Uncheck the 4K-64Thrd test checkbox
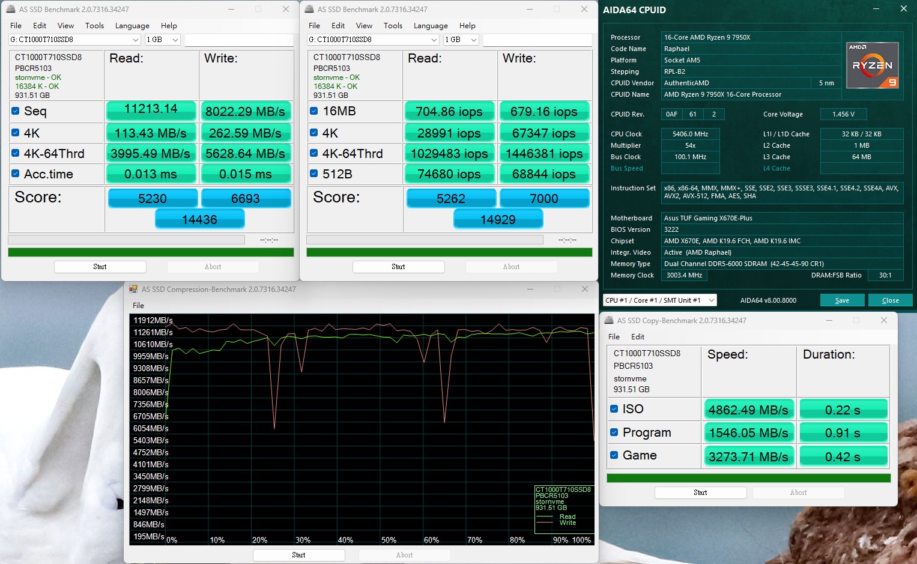Screen dimensions: 917x564 coord(14,152)
